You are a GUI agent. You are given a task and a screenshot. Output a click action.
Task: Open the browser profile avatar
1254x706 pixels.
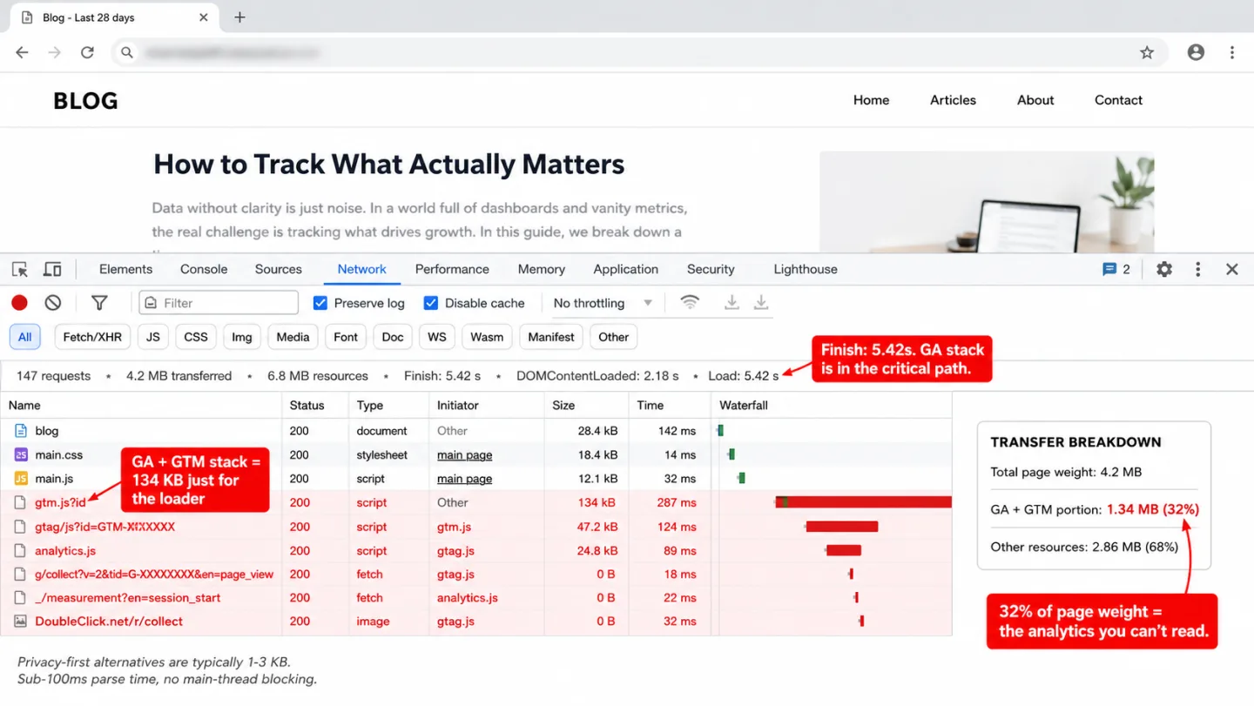[x=1196, y=53]
